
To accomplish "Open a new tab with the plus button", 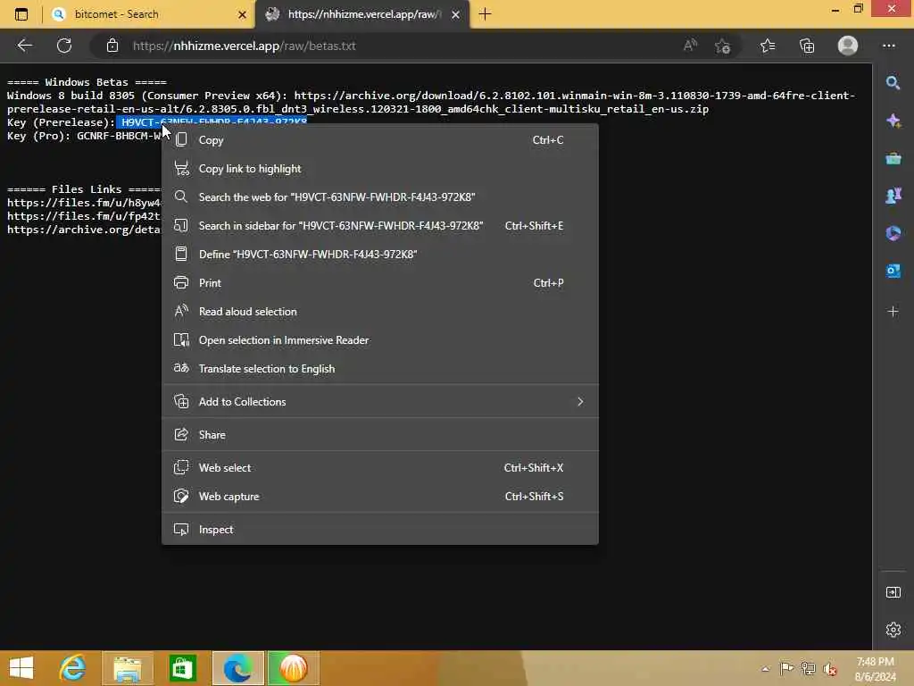I will 485,14.
